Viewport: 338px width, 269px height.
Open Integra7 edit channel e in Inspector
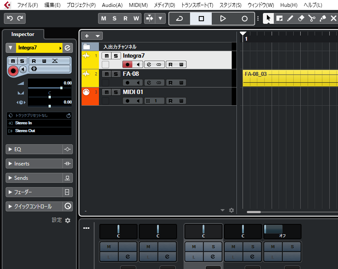point(68,48)
